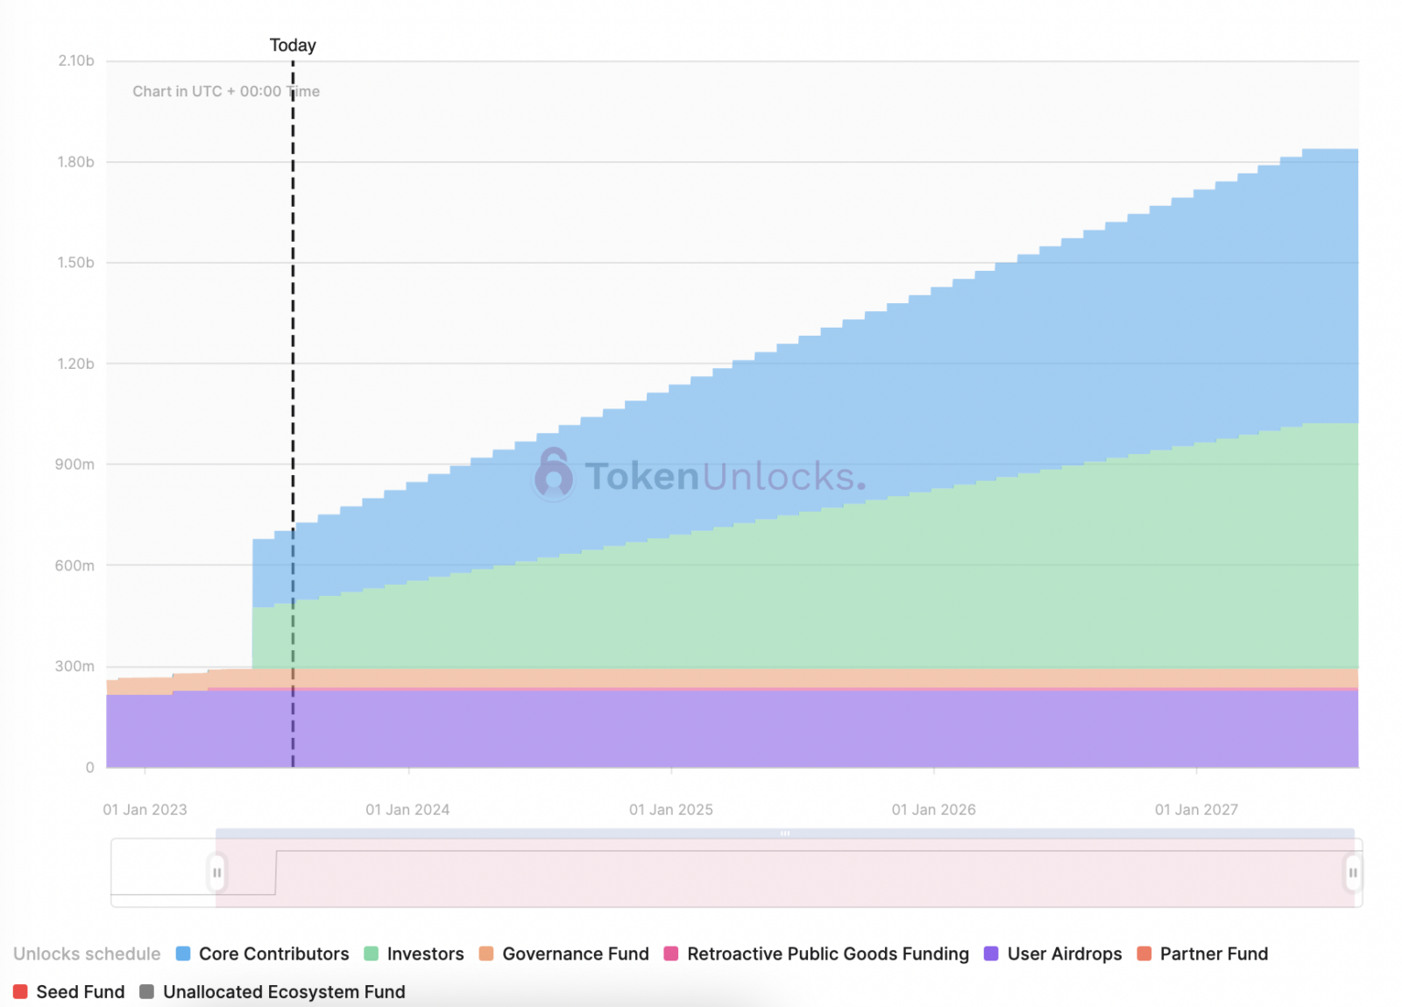Viewport: 1402px width, 1007px height.
Task: Click the Governance Fund legend text
Action: (575, 954)
